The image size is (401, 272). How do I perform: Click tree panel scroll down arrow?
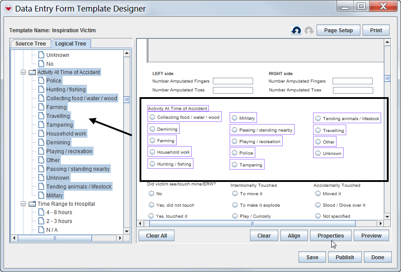tap(127, 231)
